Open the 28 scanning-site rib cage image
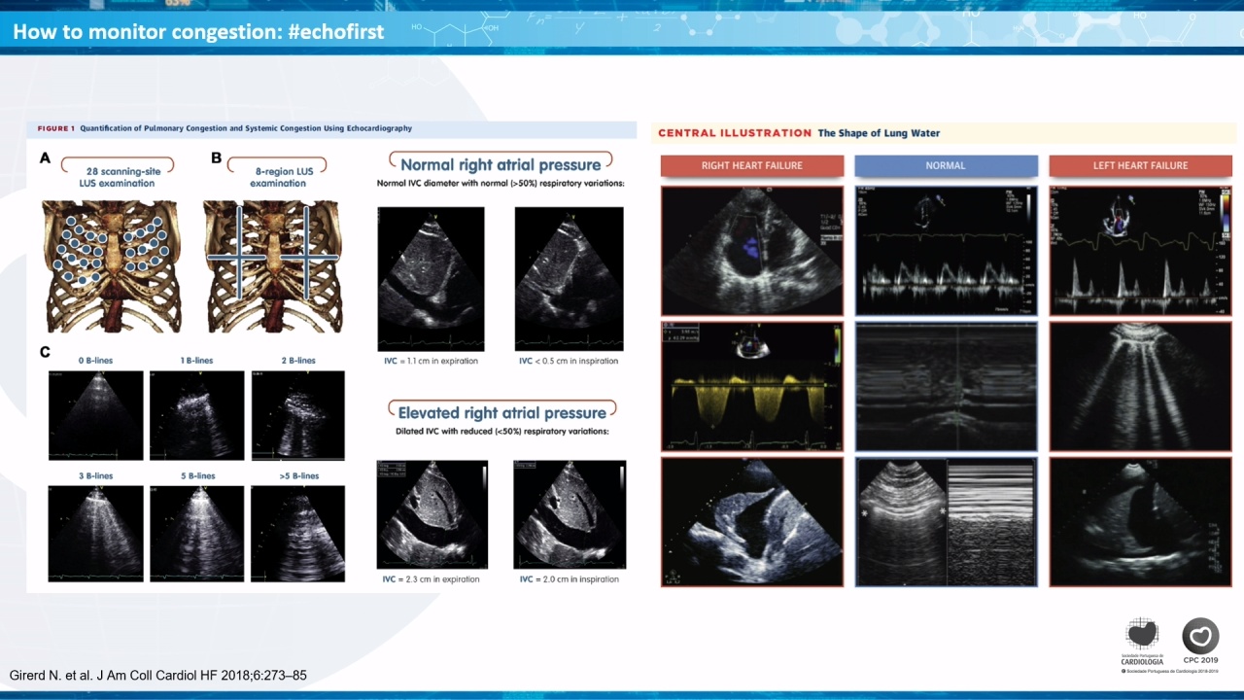 click(x=111, y=266)
